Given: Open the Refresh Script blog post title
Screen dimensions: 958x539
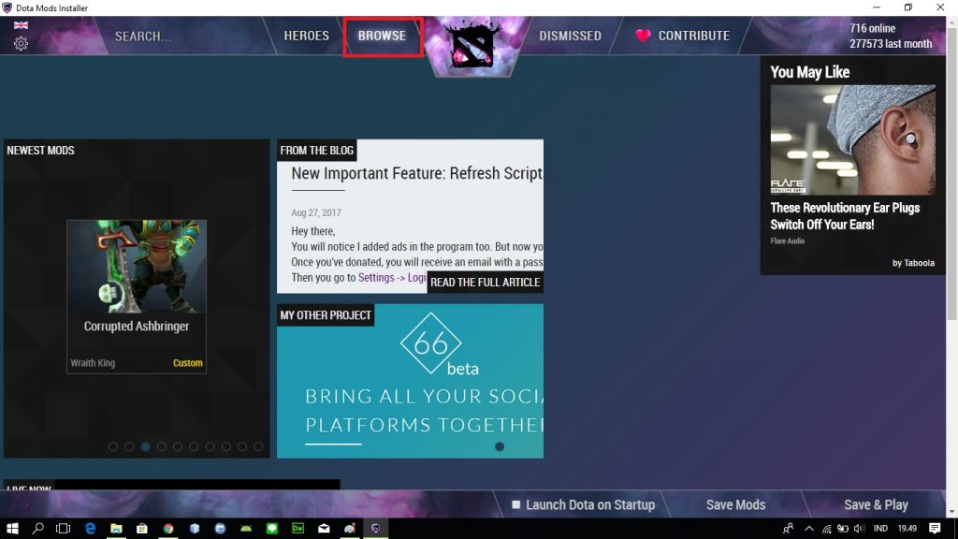Looking at the screenshot, I should click(416, 173).
